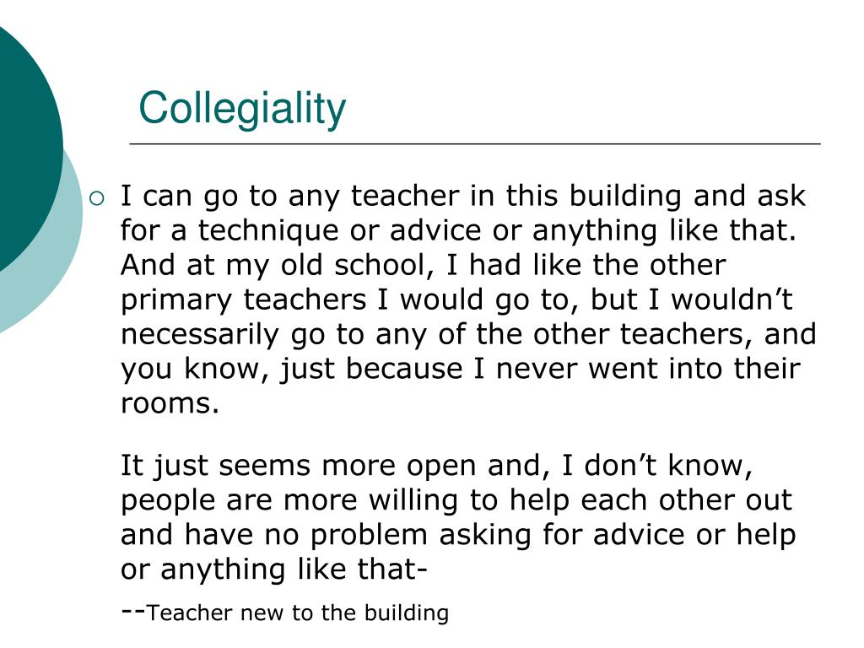Click the word 'rooms.' ending the first paragraph
Screen dimensions: 864x648
pos(170,403)
